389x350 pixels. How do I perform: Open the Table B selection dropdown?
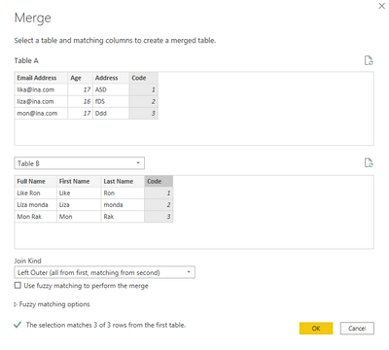coord(80,163)
